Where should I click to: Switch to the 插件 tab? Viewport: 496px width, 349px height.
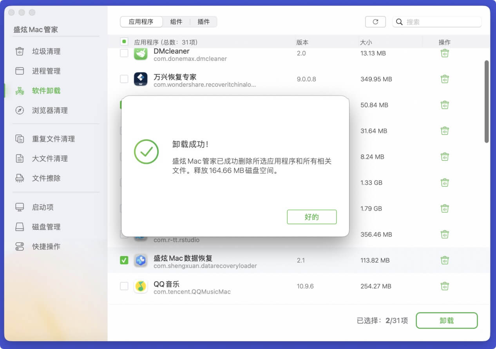tap(203, 22)
